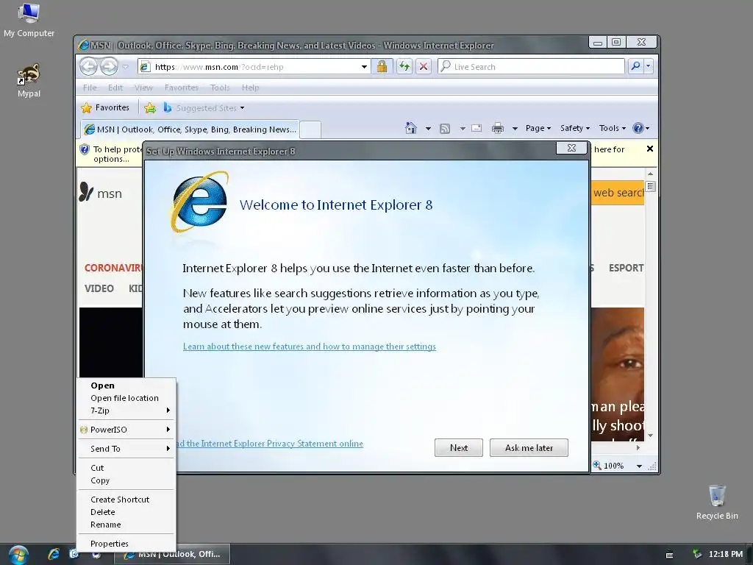Screen dimensions: 753x565
Task: Click the magnifier Search button beside Live Search
Action: (x=635, y=66)
